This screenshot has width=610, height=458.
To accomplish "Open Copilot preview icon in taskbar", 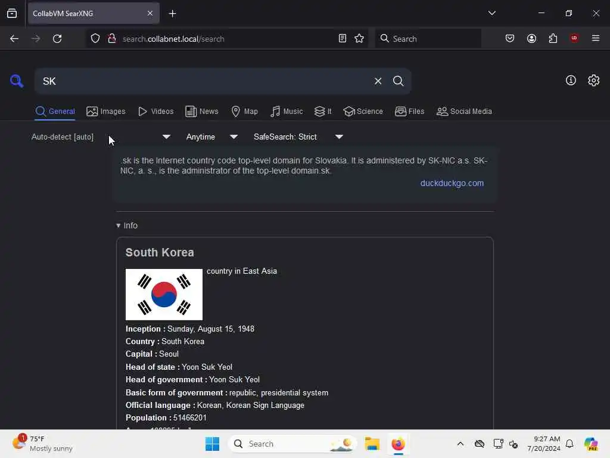I will click(x=591, y=444).
